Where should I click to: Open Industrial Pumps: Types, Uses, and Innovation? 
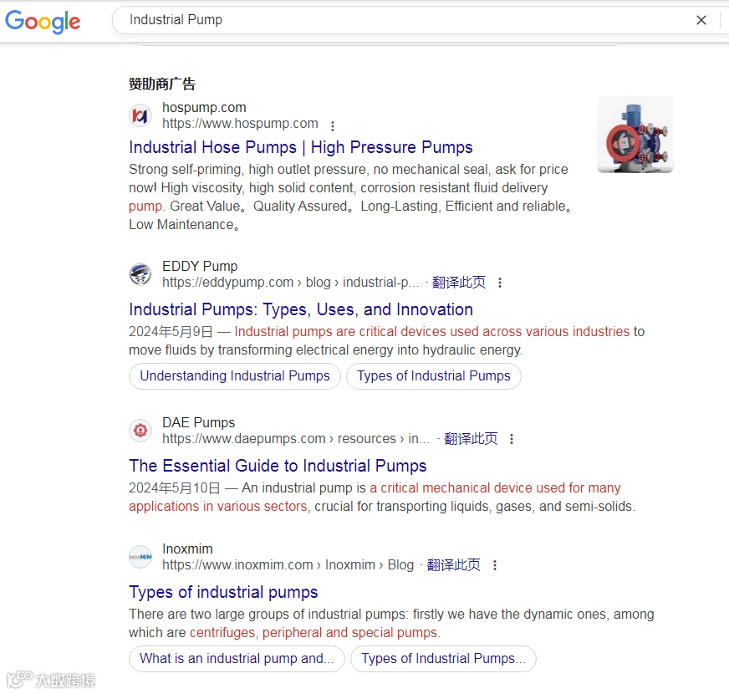(301, 309)
